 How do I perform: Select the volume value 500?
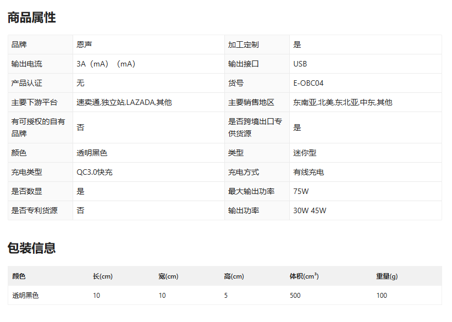pos(295,296)
